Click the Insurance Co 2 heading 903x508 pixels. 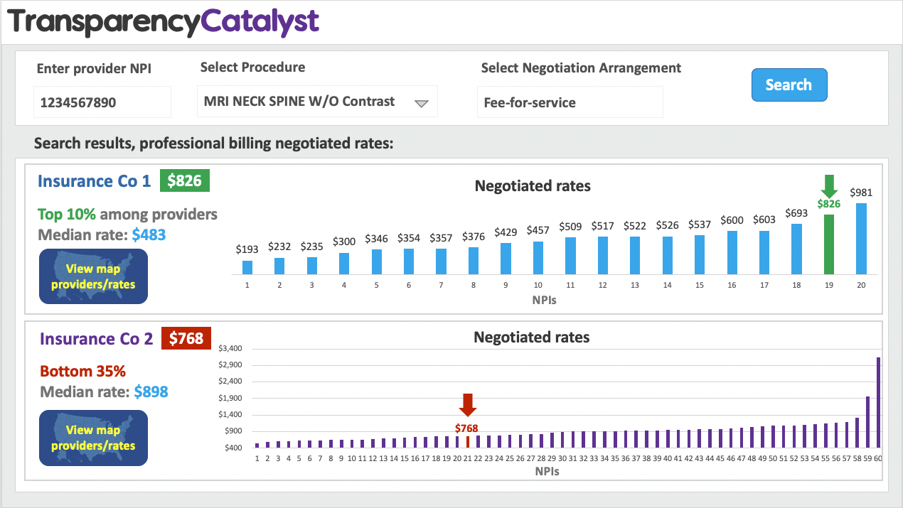97,339
